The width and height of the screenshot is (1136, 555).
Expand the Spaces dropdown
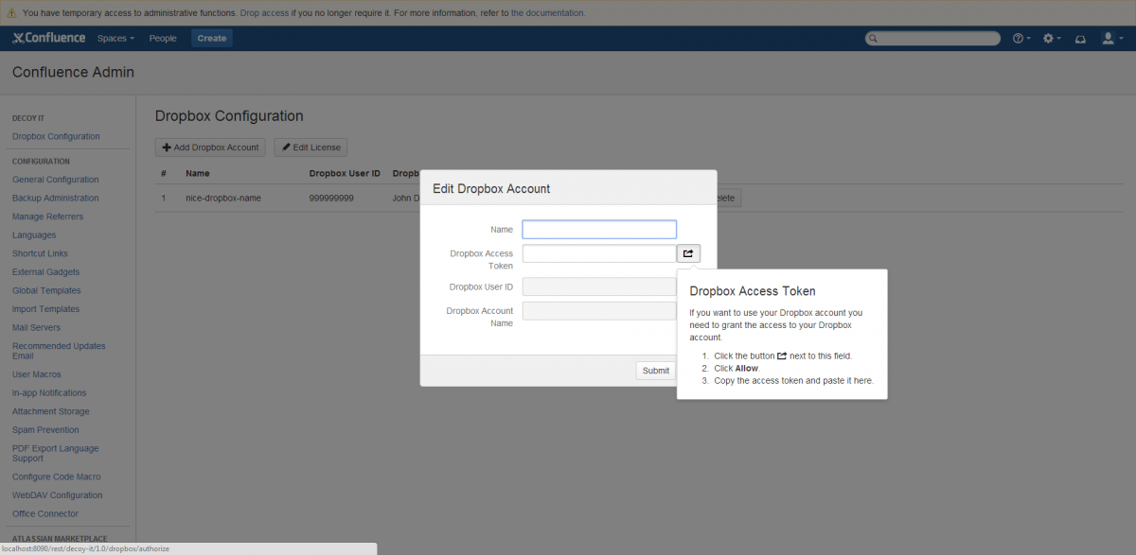115,38
